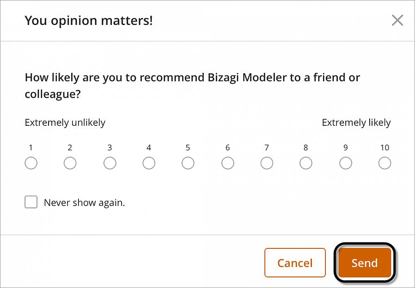Viewport: 415px width, 288px height.
Task: Select the radio button for 4
Action: 149,163
